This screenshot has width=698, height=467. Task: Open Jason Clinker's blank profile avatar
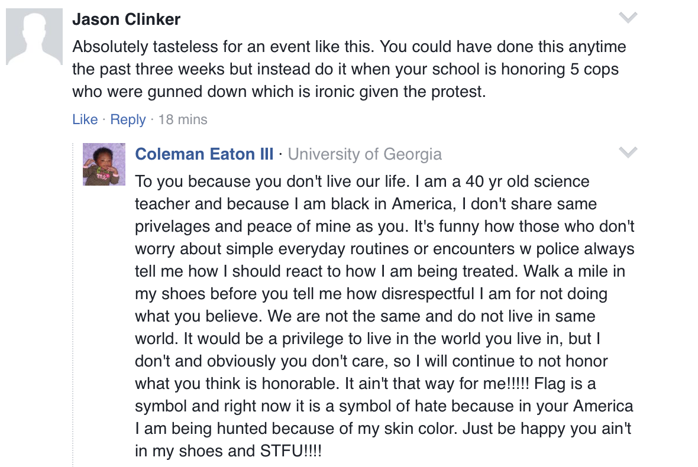pyautogui.click(x=34, y=37)
